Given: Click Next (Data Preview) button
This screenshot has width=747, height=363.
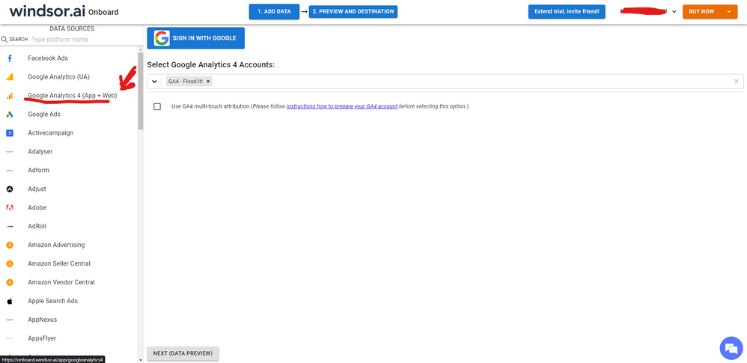Looking at the screenshot, I should pos(183,353).
